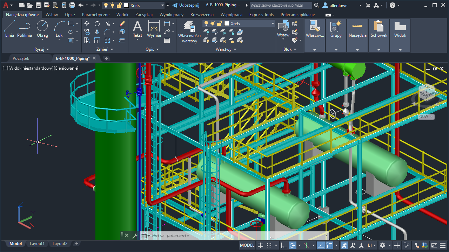The image size is (449, 252).
Task: Select the Offset tool
Action: [122, 40]
